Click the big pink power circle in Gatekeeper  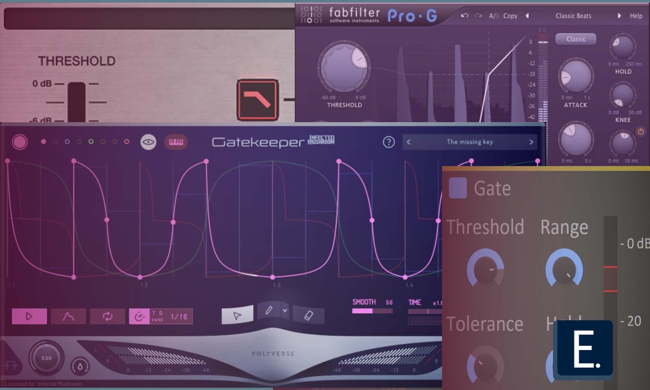coord(20,142)
